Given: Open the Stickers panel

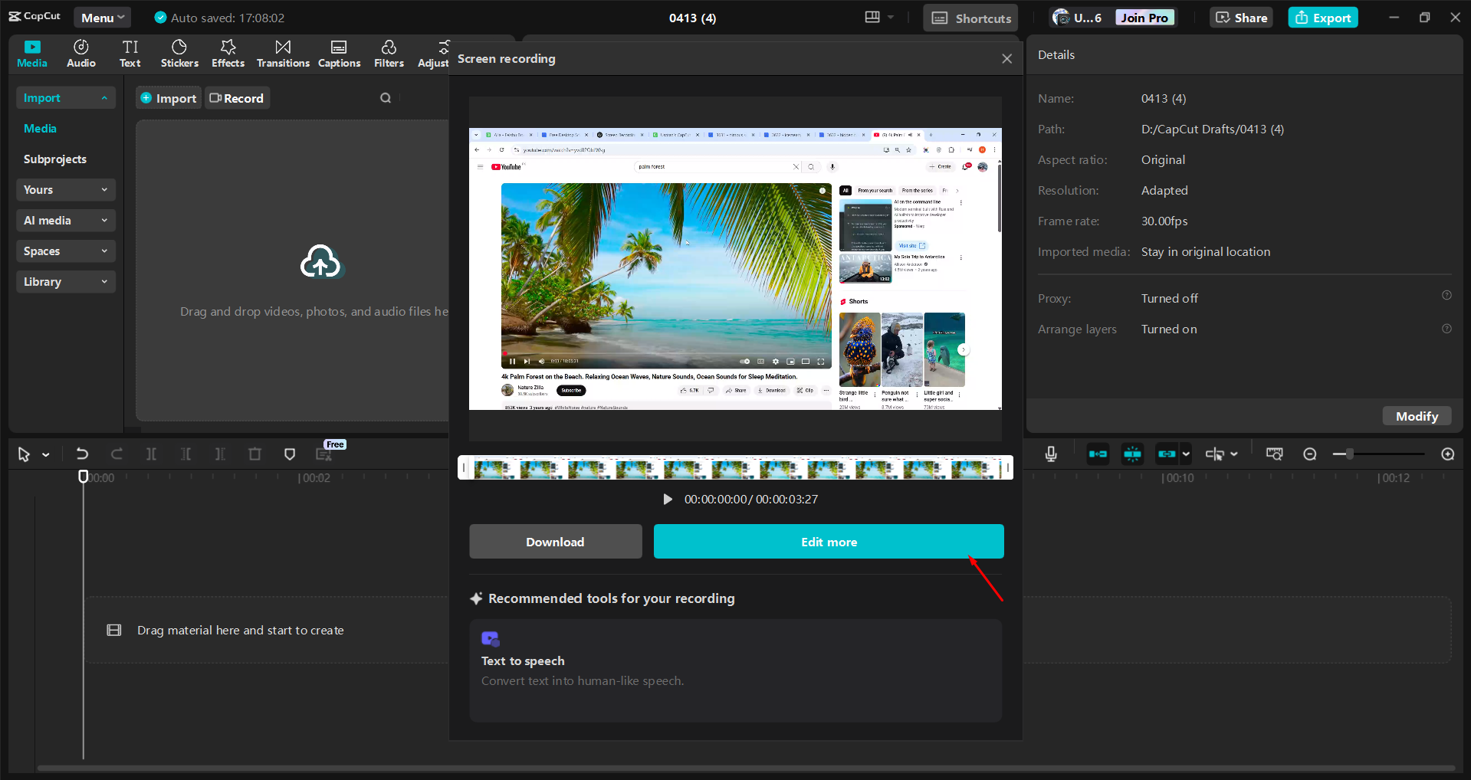Looking at the screenshot, I should pos(179,54).
